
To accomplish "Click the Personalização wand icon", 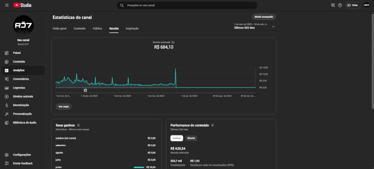I will [x=7, y=114].
